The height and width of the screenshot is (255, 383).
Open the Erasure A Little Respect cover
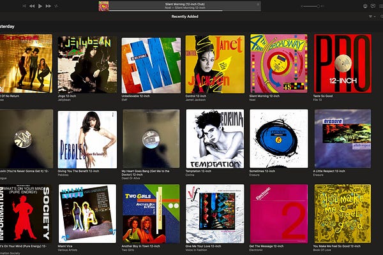click(x=342, y=138)
